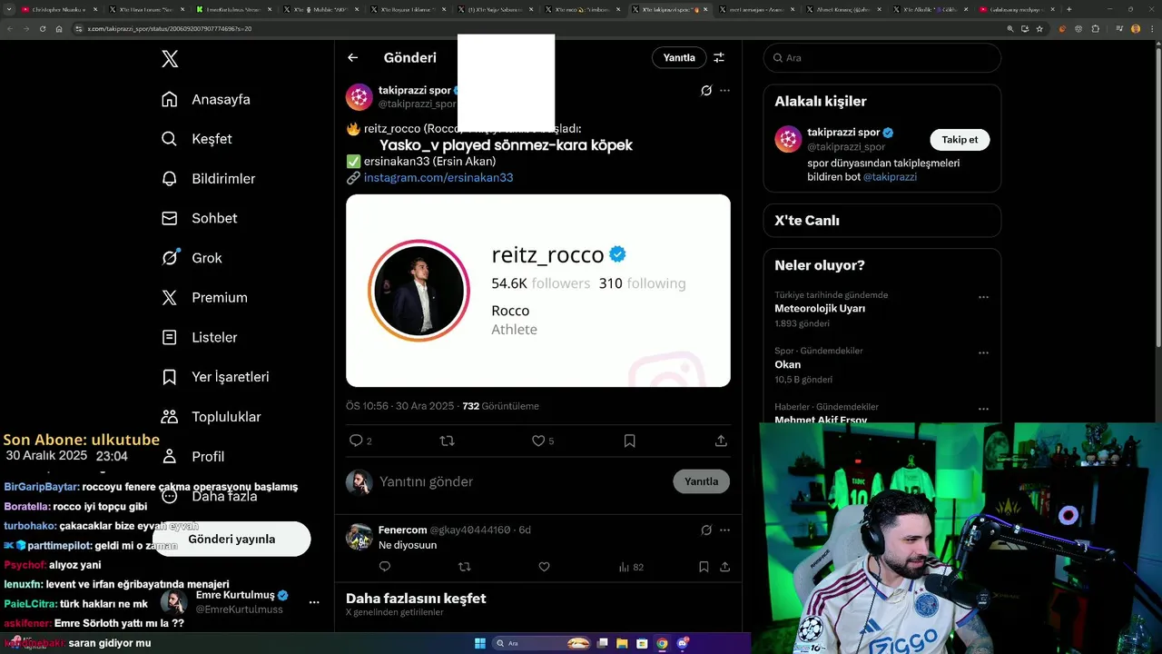
Task: Open more options for Mehmet Akif trend
Action: 983,409
